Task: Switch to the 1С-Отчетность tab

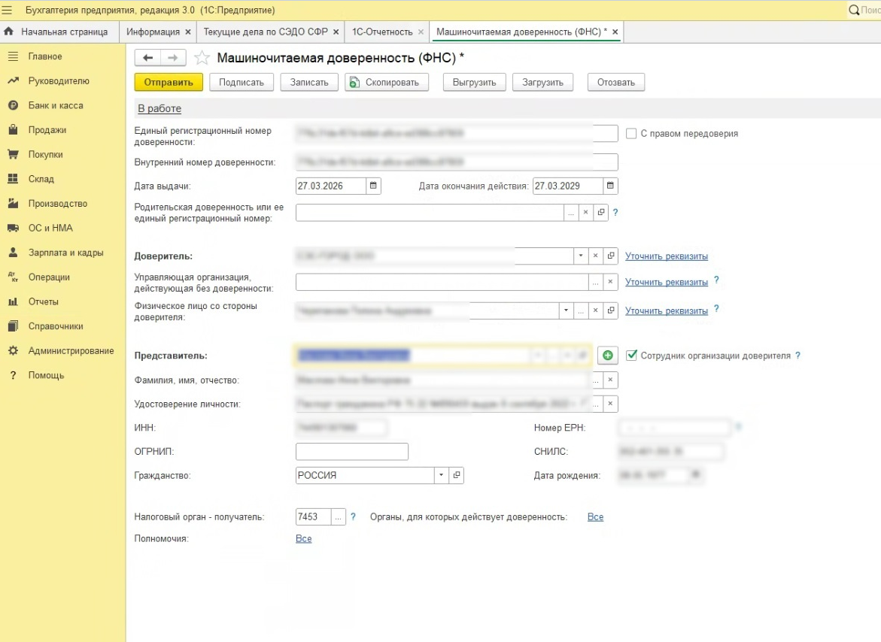Action: 382,32
